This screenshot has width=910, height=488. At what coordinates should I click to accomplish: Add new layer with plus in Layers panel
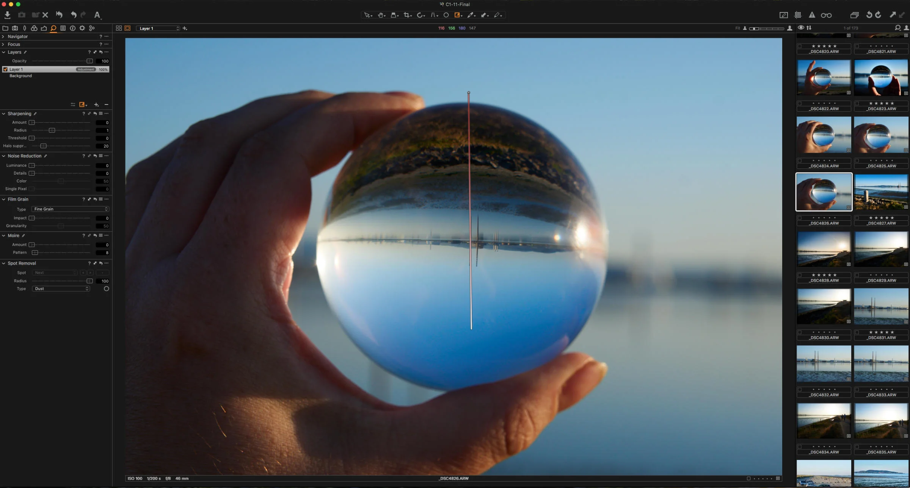click(96, 104)
